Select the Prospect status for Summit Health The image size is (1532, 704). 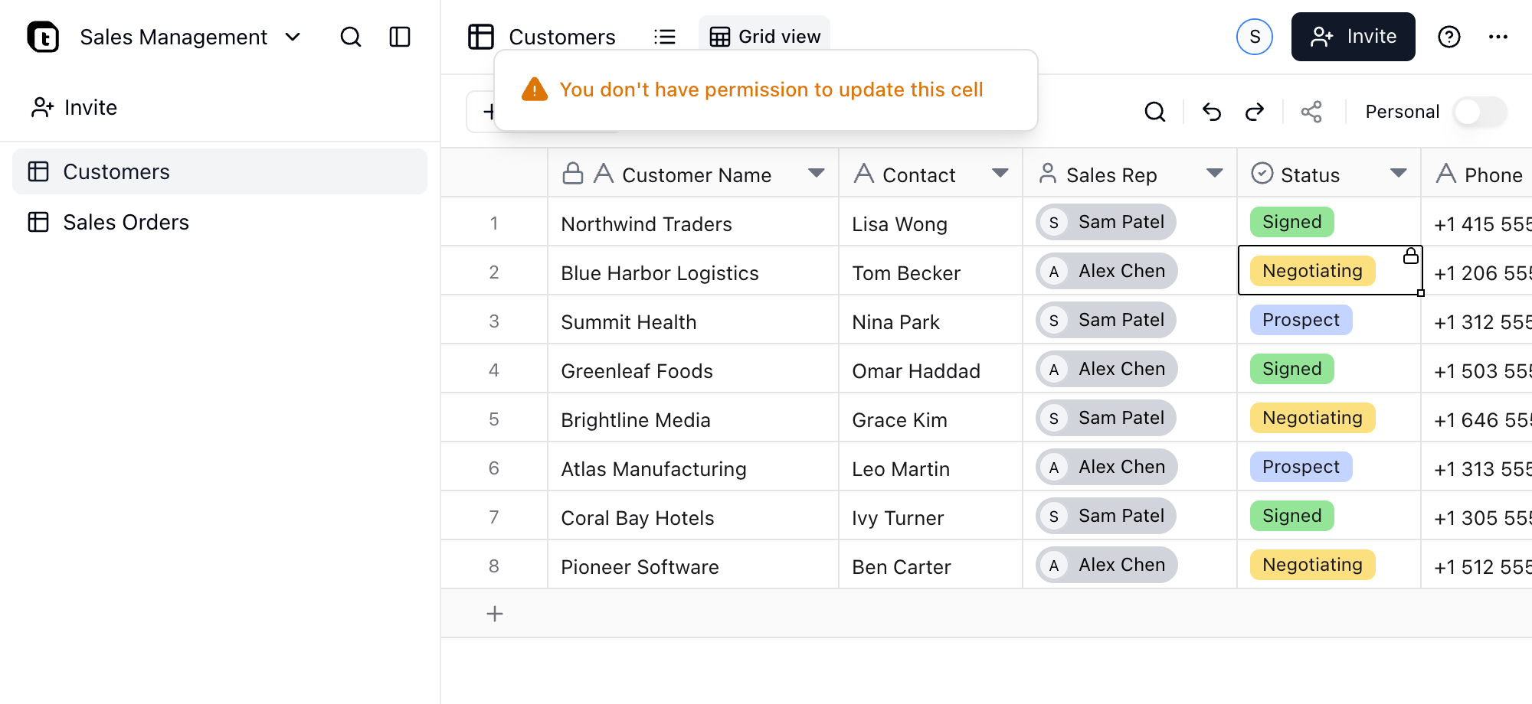(1301, 320)
